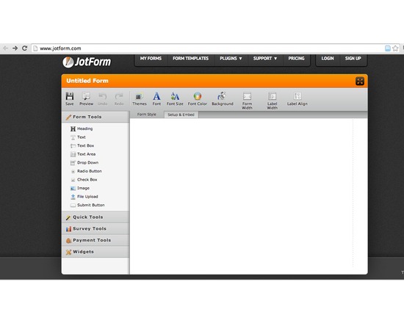Add a Text element
The height and width of the screenshot is (323, 404).
tap(78, 137)
